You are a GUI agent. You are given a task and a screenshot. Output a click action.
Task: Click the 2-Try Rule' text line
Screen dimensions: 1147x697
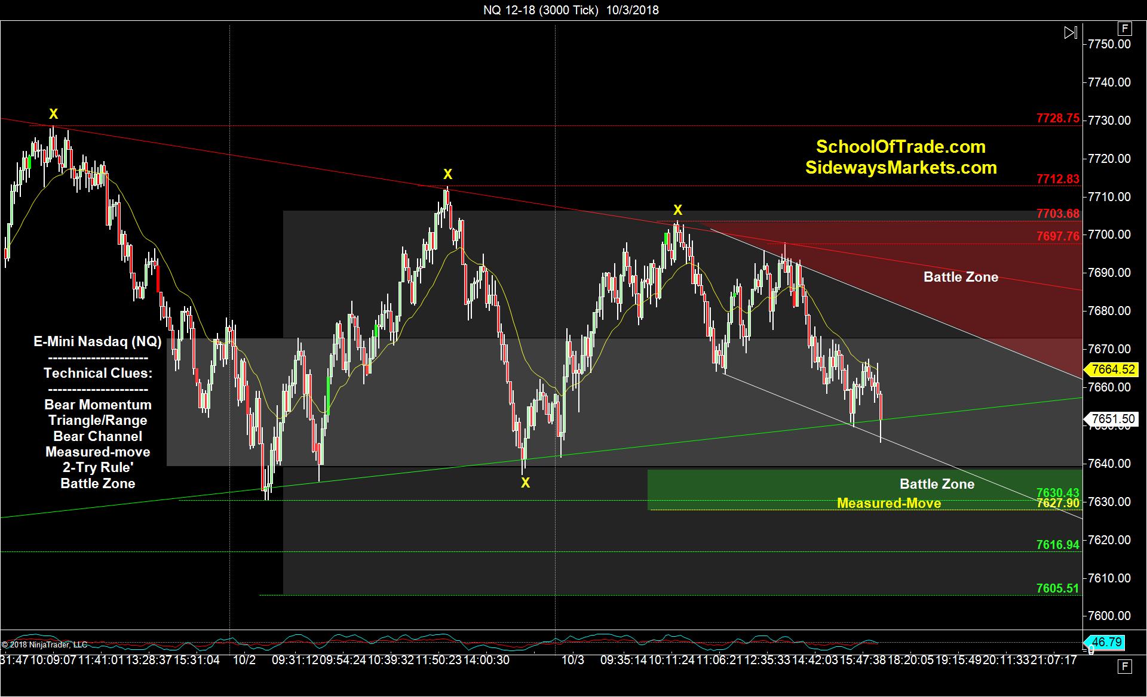point(98,467)
